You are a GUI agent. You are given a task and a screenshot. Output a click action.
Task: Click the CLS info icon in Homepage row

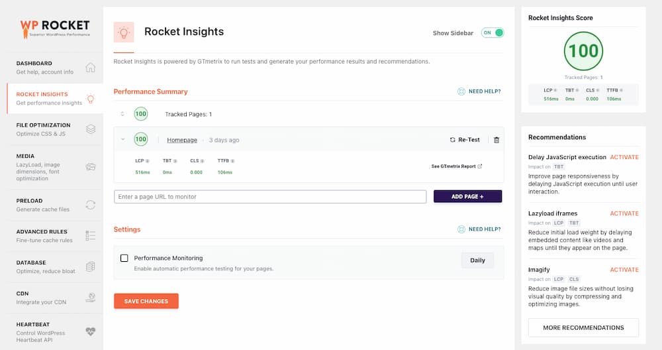[x=202, y=161]
